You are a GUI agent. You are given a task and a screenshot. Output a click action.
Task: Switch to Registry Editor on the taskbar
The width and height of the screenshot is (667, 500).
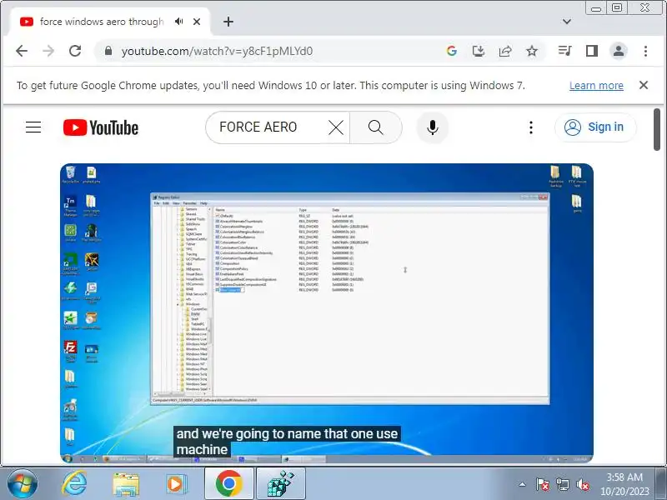(x=281, y=484)
